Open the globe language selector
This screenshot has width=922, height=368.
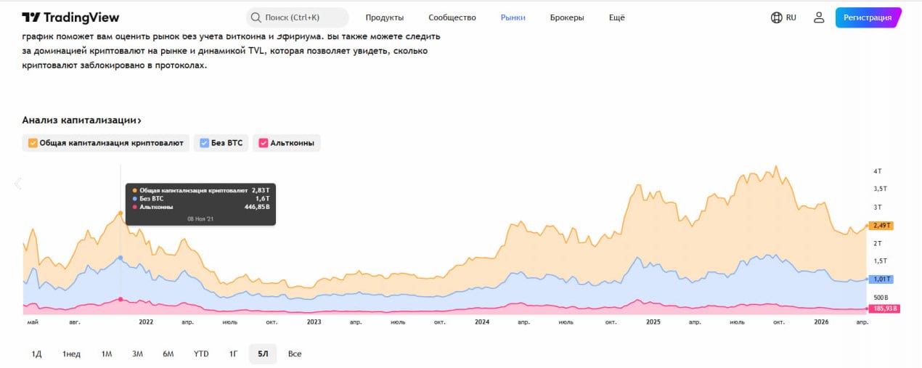776,17
